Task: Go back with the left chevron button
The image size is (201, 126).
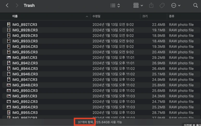Action: point(7,5)
